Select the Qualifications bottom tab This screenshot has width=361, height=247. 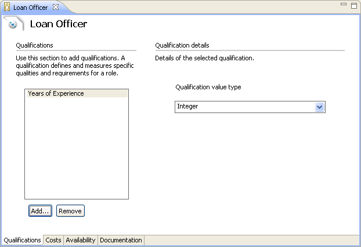(x=22, y=240)
